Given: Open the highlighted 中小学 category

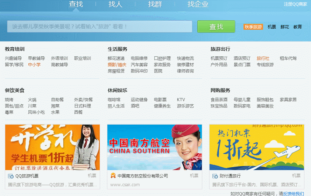Looking at the screenshot, I should point(34,65).
